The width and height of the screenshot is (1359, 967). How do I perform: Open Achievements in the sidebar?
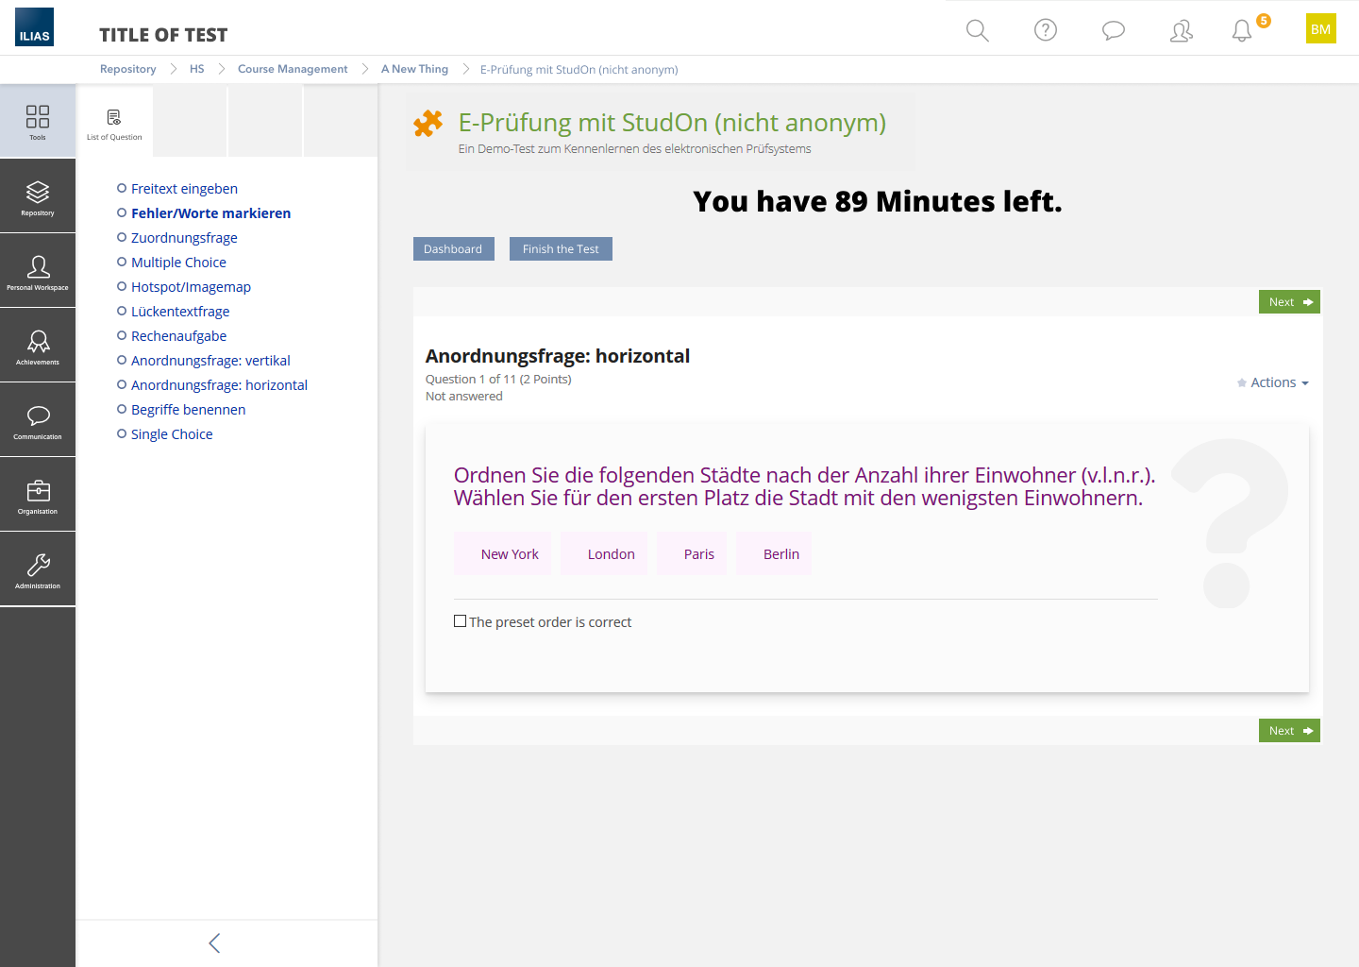click(x=38, y=345)
